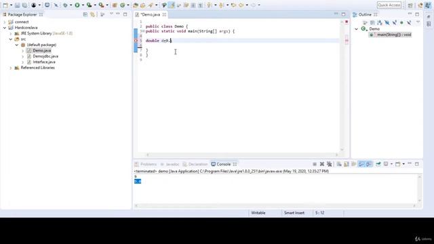Select the Outline view tab
434x244 pixels.
(365, 14)
